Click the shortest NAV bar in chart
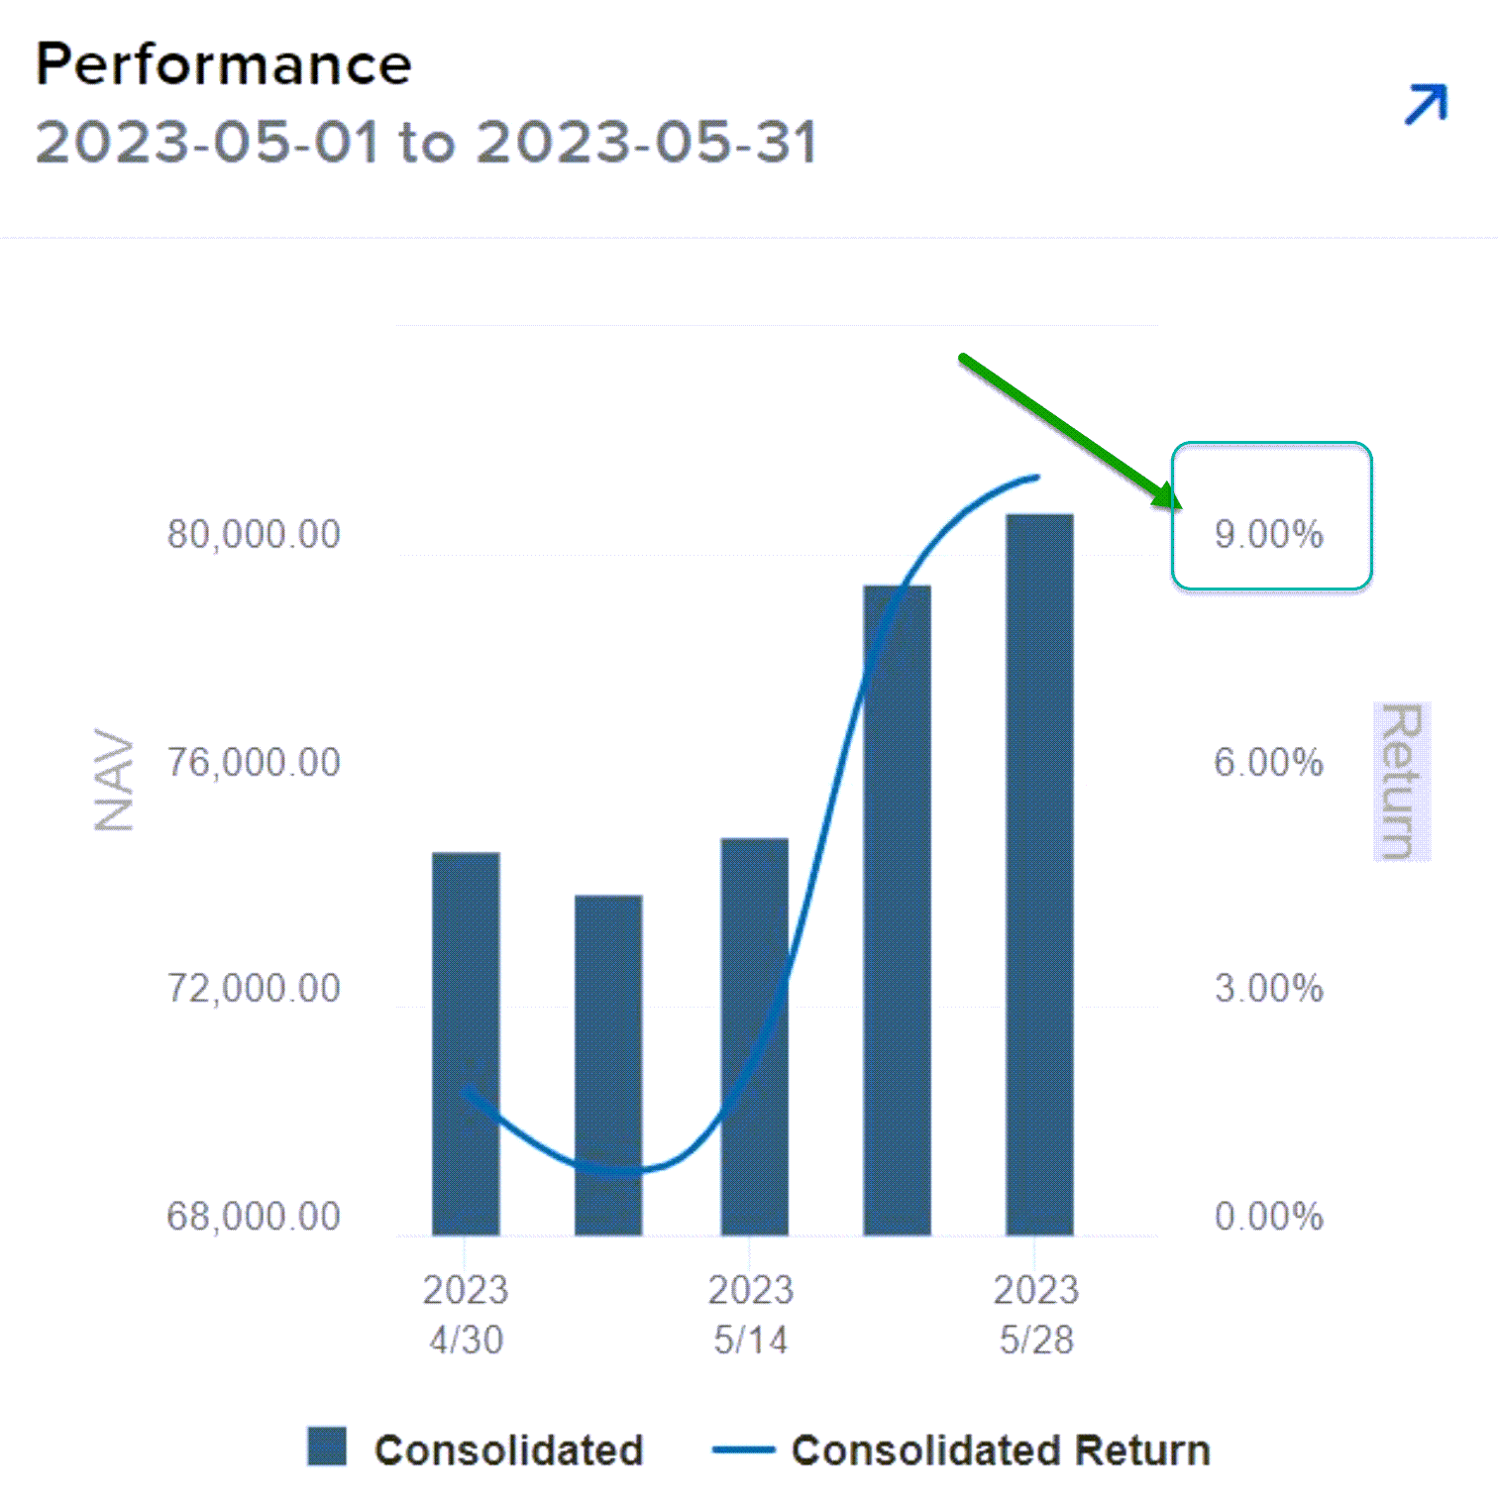This screenshot has width=1498, height=1502. pyautogui.click(x=608, y=1065)
